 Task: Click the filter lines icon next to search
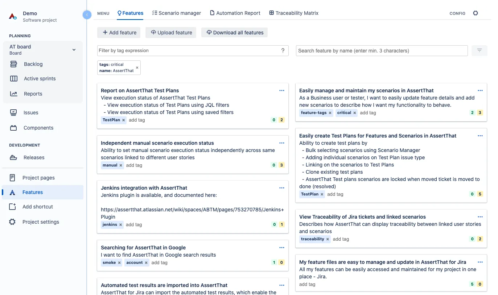click(x=479, y=51)
